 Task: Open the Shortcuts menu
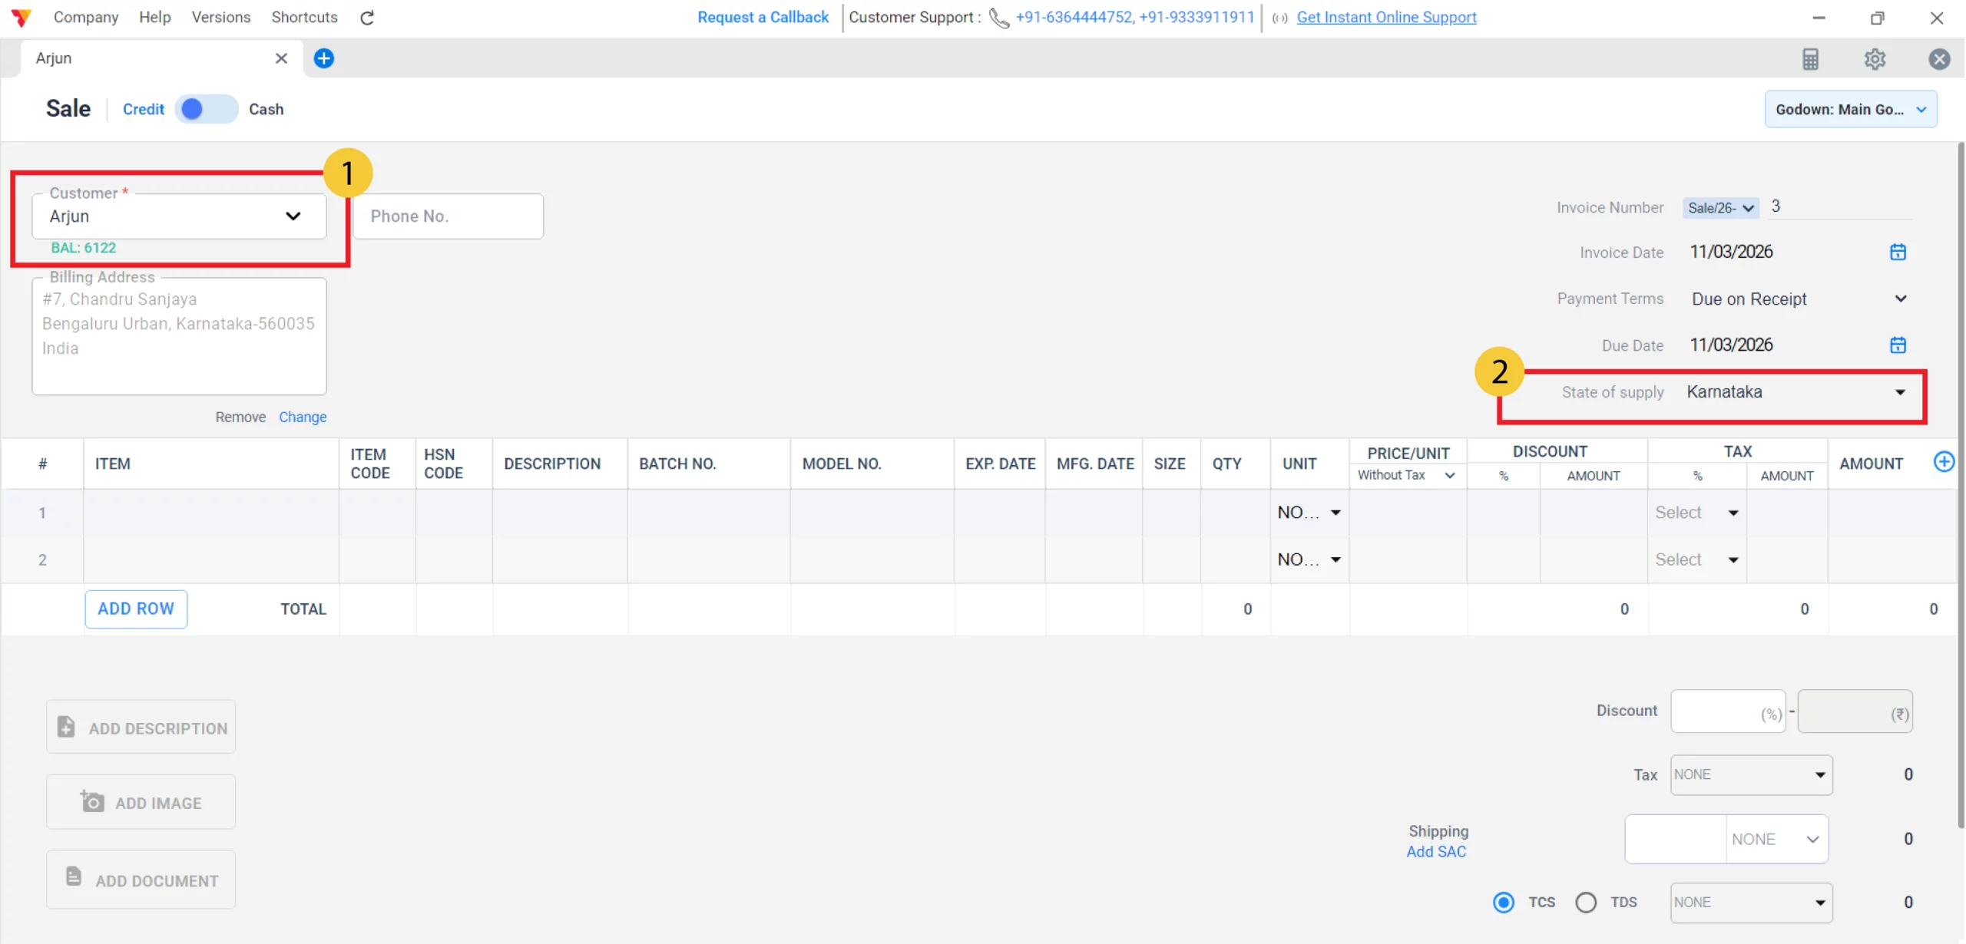pos(304,17)
